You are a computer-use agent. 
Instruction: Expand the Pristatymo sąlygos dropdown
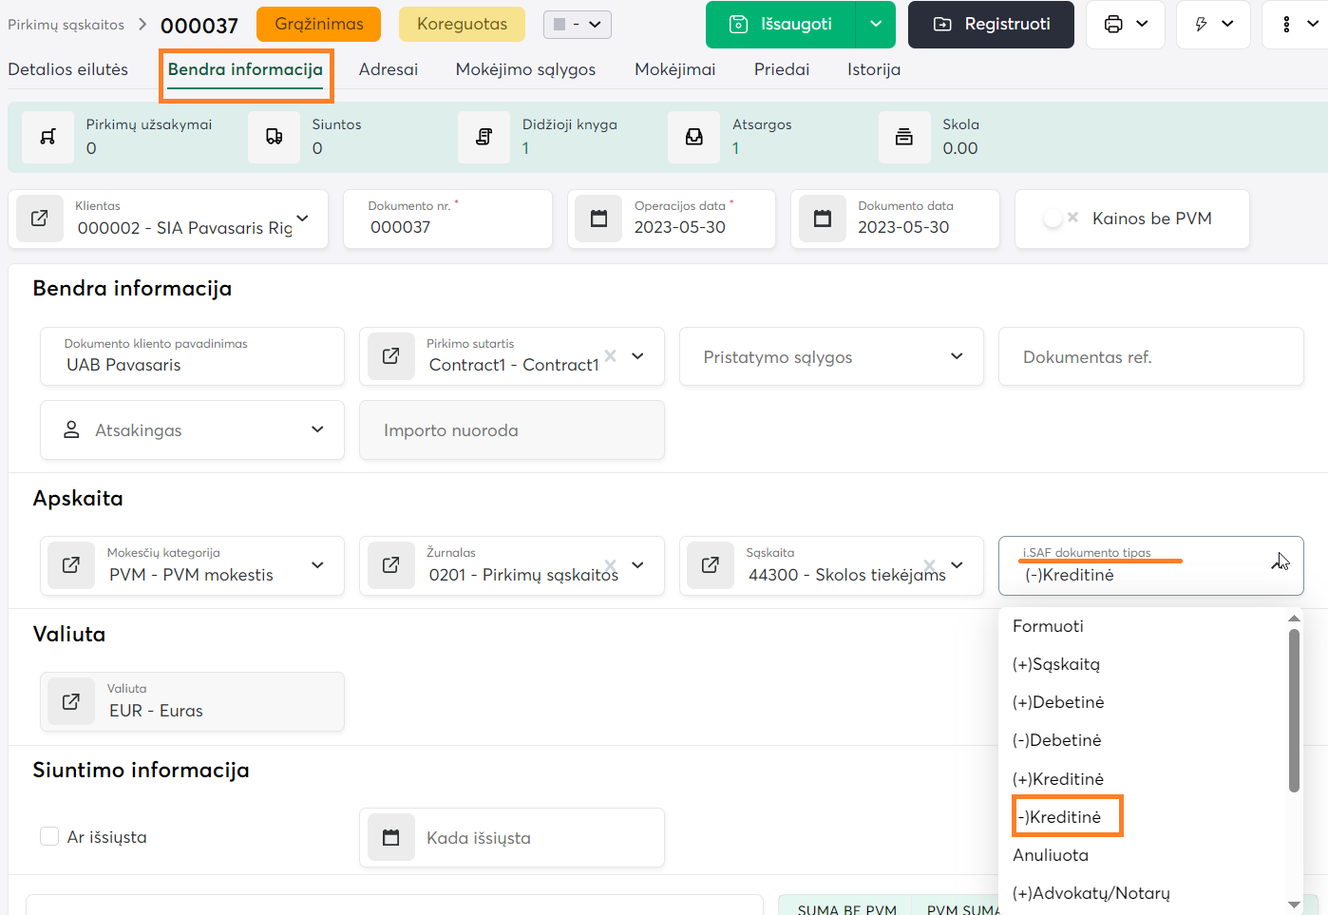coord(831,357)
